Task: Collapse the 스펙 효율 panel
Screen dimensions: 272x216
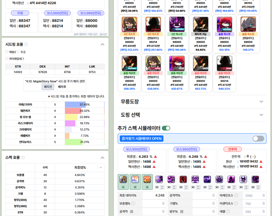Action: pos(103,157)
